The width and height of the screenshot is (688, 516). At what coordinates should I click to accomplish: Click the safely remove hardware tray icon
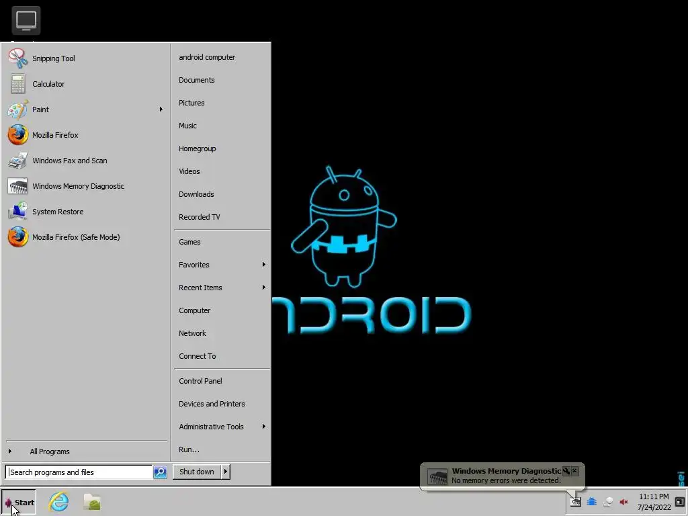pyautogui.click(x=607, y=502)
